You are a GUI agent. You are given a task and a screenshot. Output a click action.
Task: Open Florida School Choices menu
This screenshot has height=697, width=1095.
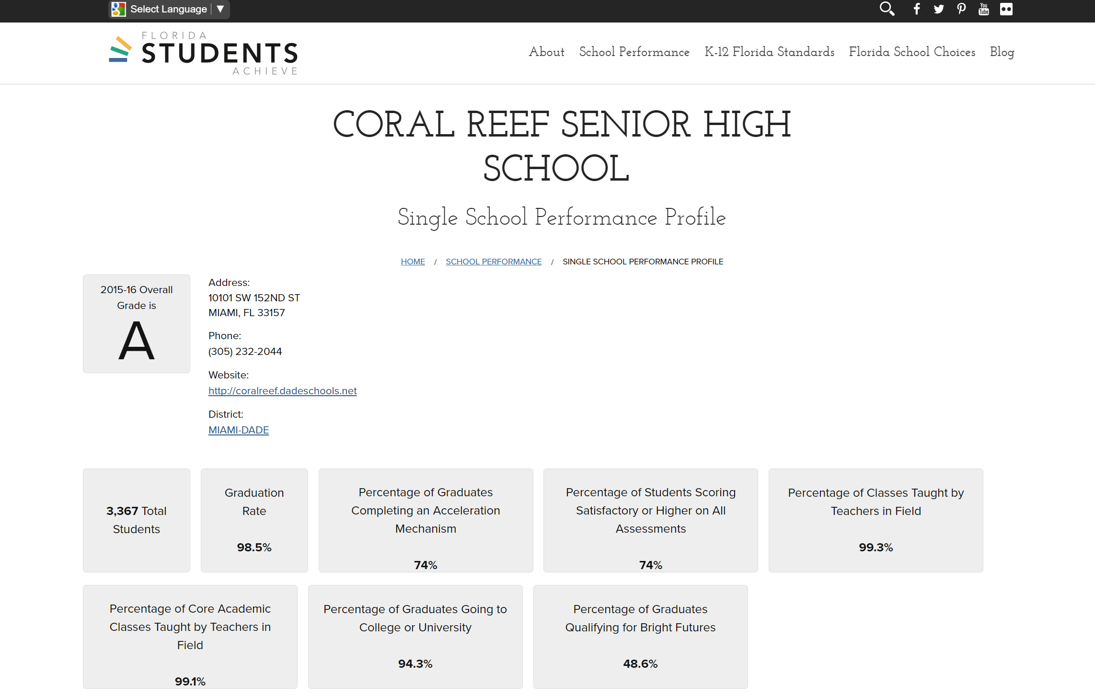[x=912, y=52]
